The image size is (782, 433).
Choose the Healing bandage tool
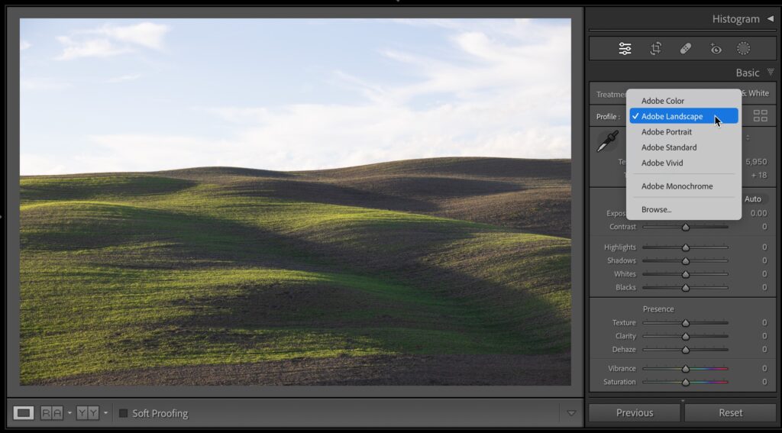685,49
